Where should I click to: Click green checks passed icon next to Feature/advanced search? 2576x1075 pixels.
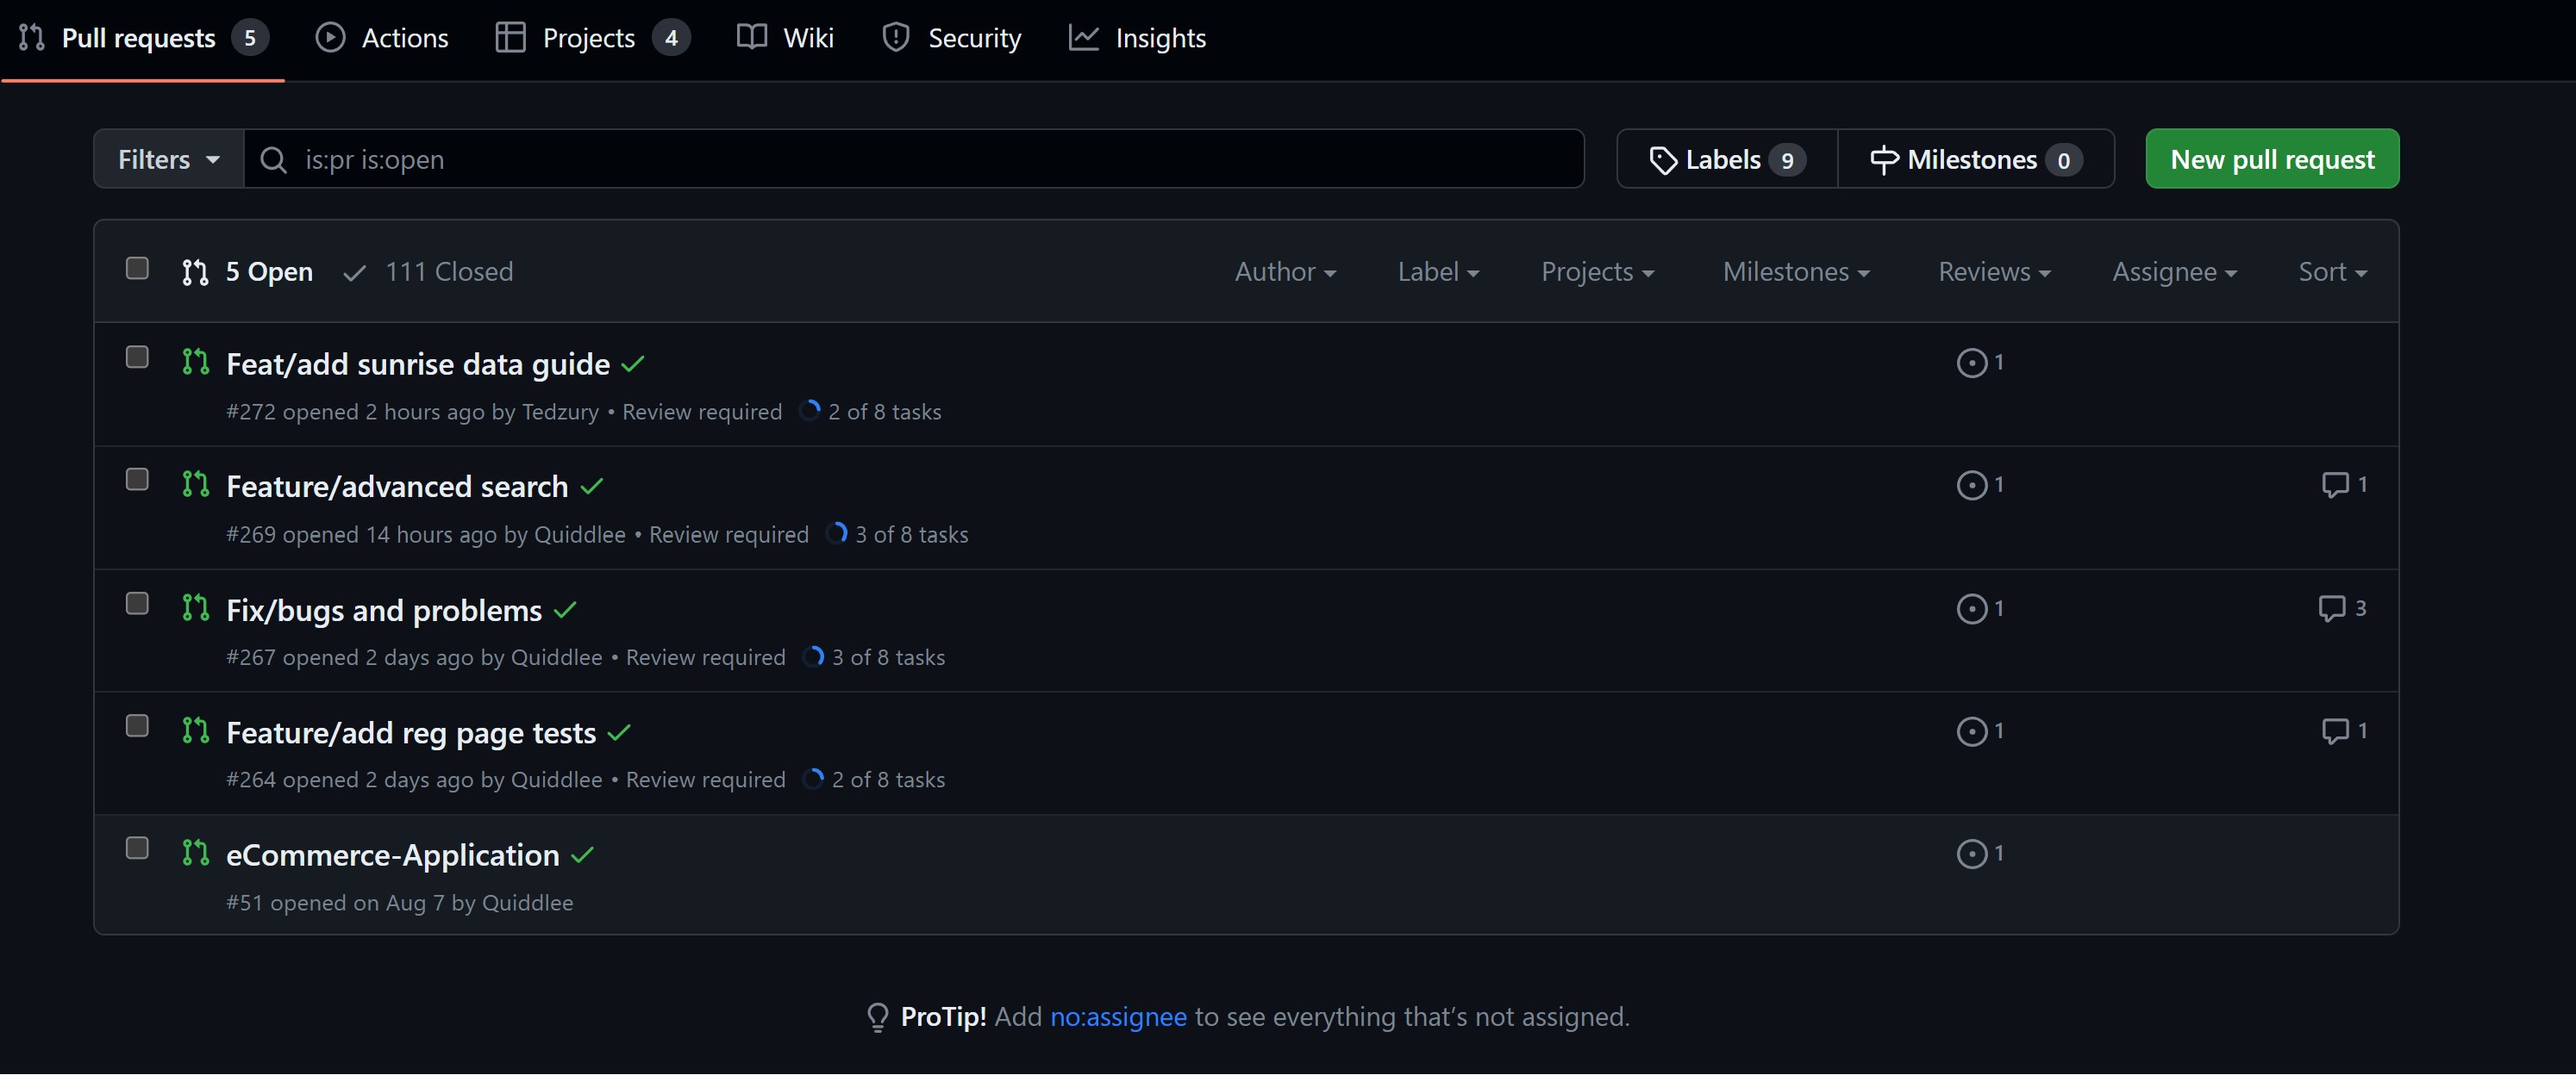click(x=592, y=487)
